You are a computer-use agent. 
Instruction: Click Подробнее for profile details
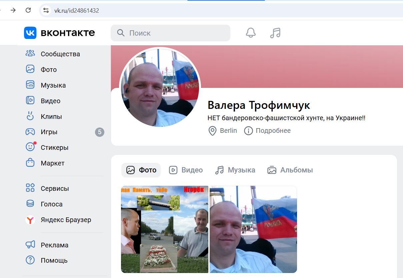[x=273, y=131]
